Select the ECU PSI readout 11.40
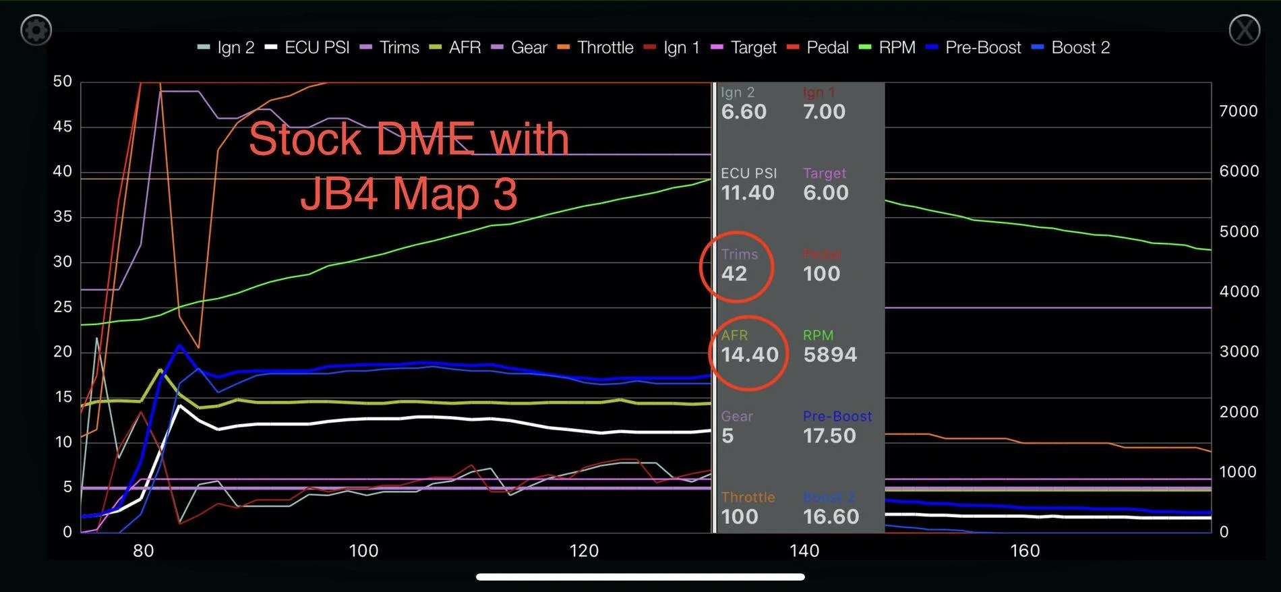 pos(748,192)
